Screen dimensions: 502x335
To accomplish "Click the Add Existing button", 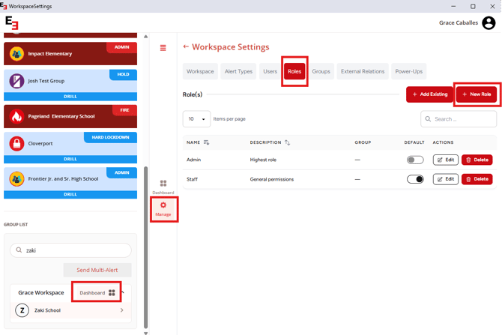I will pos(429,94).
